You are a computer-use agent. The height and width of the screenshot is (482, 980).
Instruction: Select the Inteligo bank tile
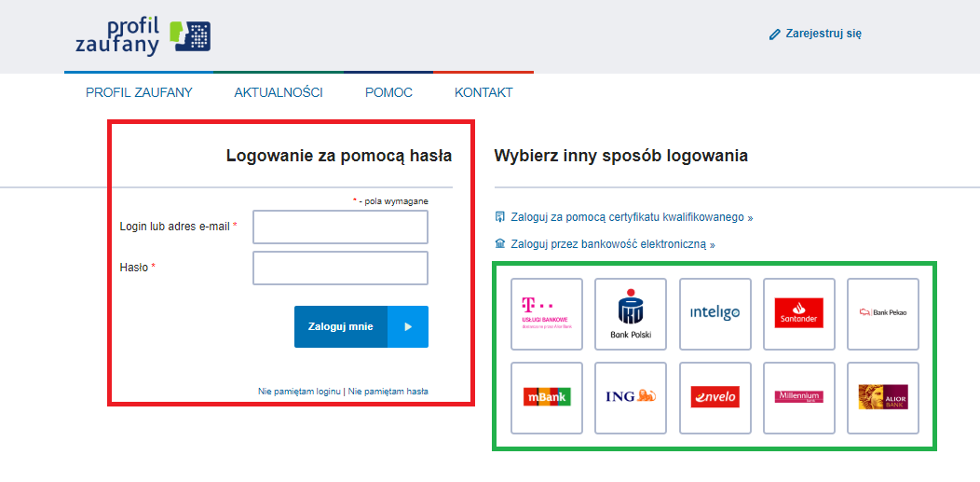715,314
